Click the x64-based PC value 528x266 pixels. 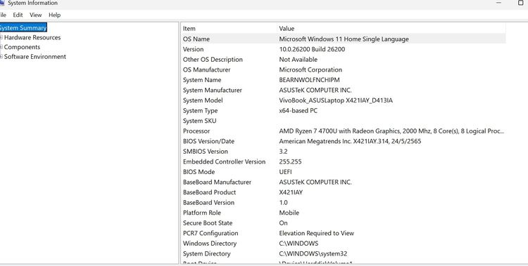point(298,110)
